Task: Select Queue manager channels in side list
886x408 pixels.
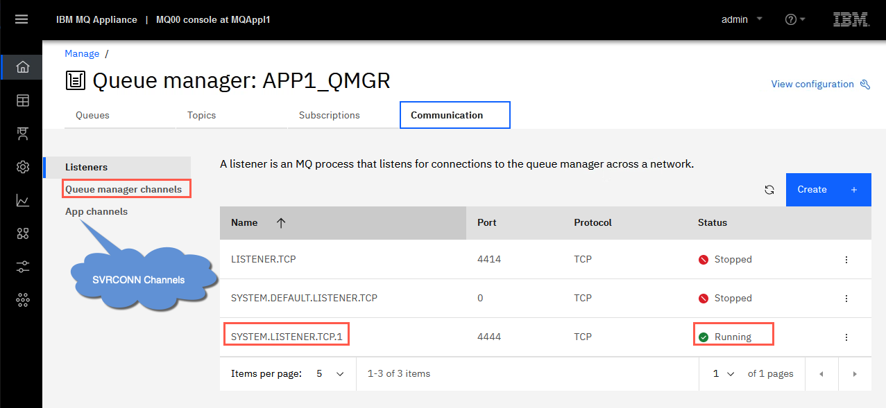Action: tap(123, 189)
